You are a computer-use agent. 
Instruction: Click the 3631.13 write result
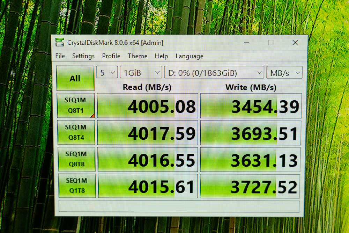(x=250, y=160)
